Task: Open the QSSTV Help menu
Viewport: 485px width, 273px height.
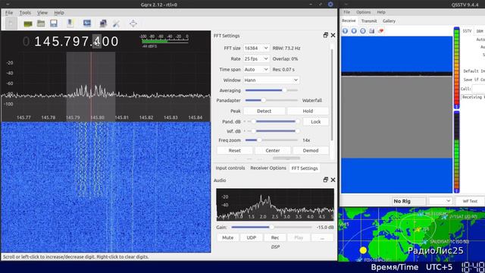Action: 381,12
